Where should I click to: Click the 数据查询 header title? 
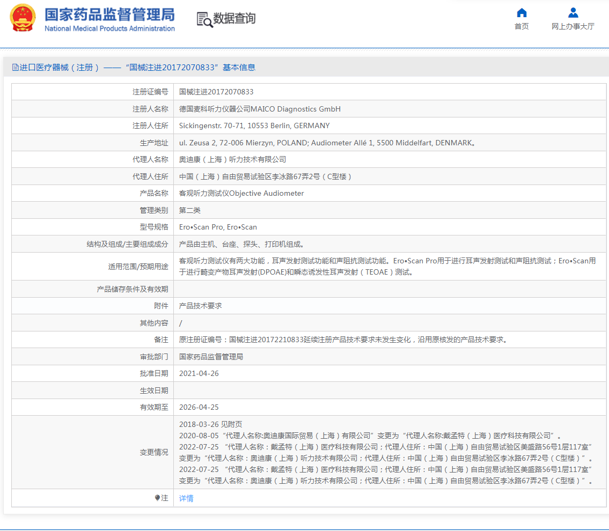(x=234, y=18)
